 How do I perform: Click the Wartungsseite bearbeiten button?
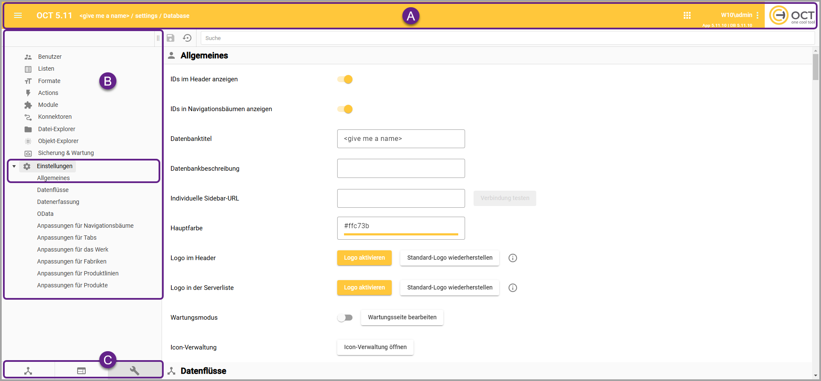402,318
